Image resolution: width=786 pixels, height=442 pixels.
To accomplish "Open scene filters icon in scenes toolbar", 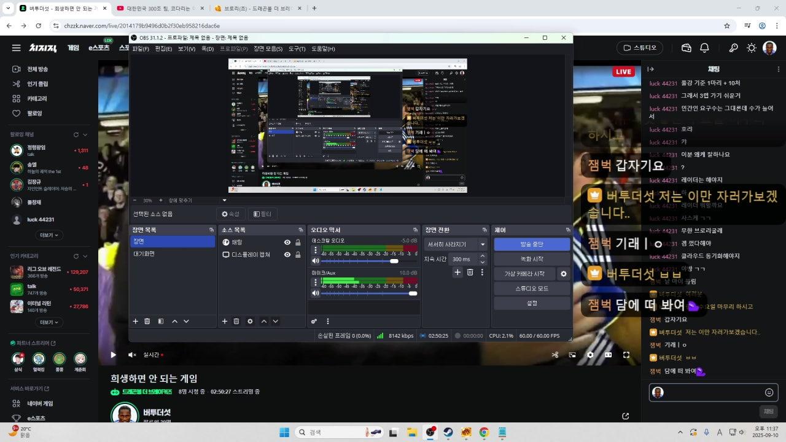I will tap(160, 321).
